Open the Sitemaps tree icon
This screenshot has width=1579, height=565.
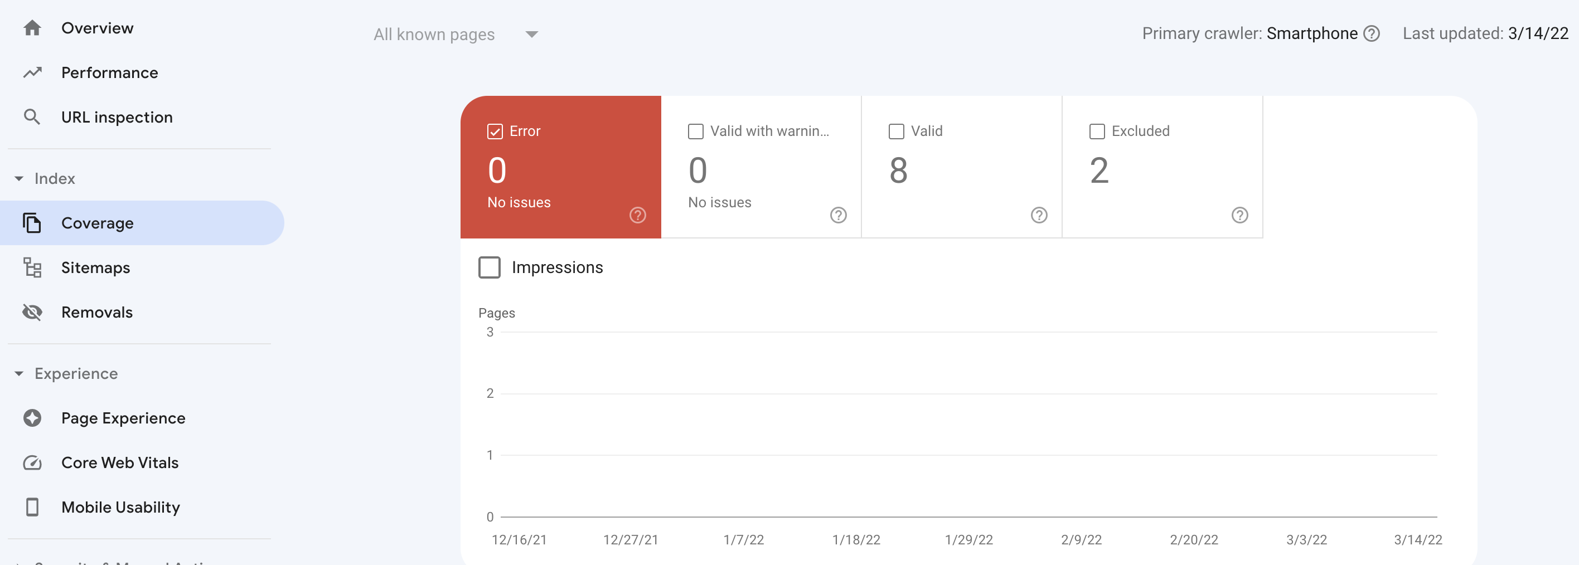point(32,267)
